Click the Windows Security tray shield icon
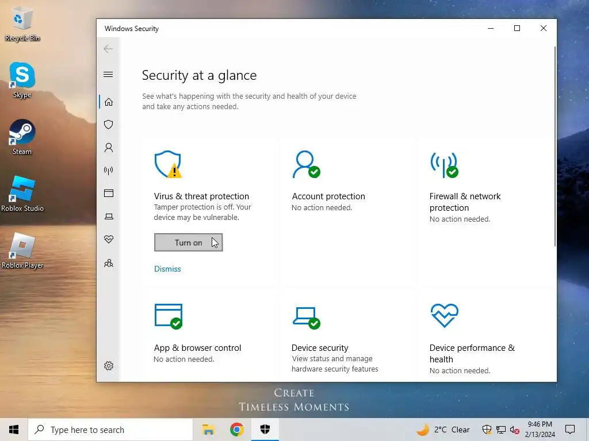 coord(487,430)
